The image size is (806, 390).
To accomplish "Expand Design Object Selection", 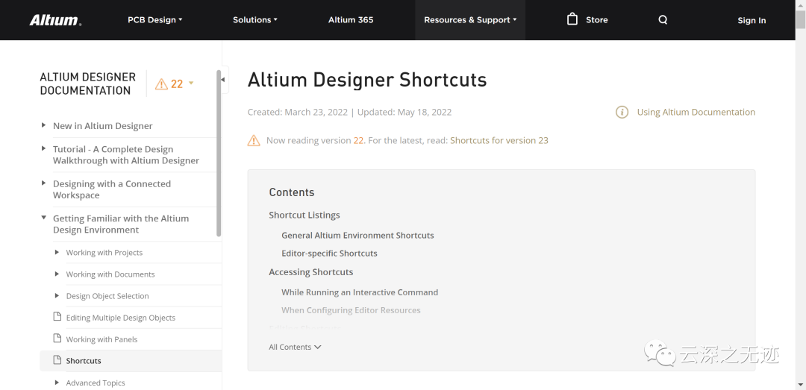I will point(57,295).
